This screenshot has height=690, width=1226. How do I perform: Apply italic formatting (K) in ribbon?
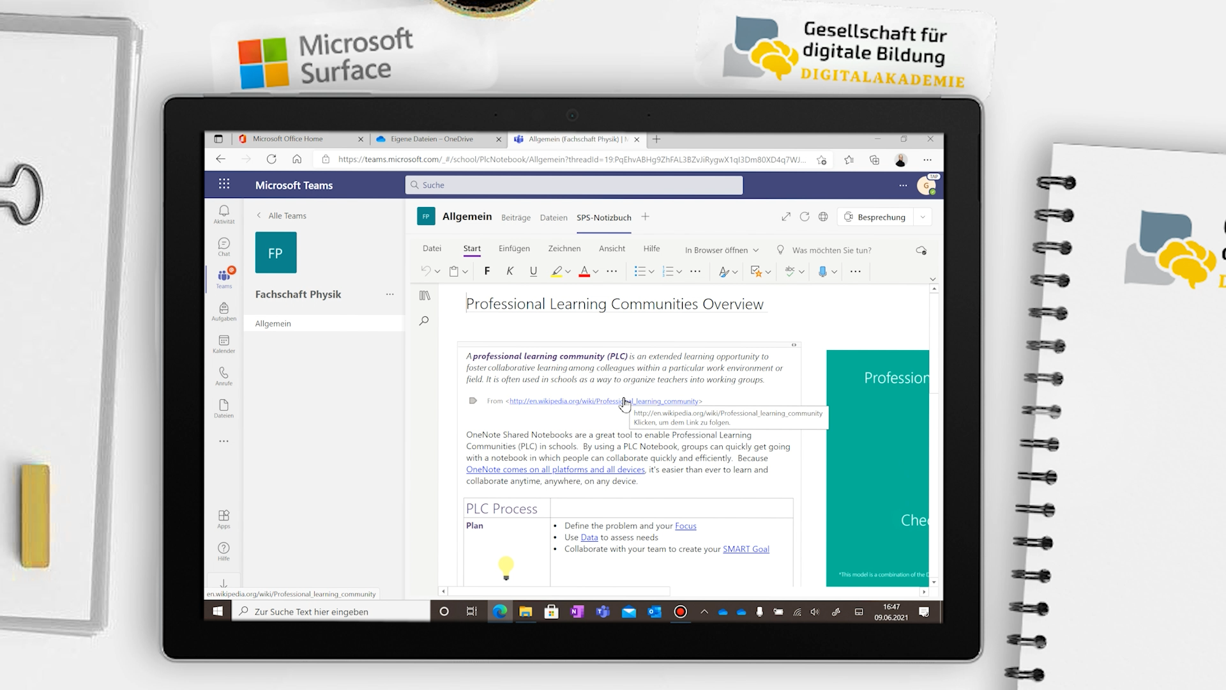point(510,272)
